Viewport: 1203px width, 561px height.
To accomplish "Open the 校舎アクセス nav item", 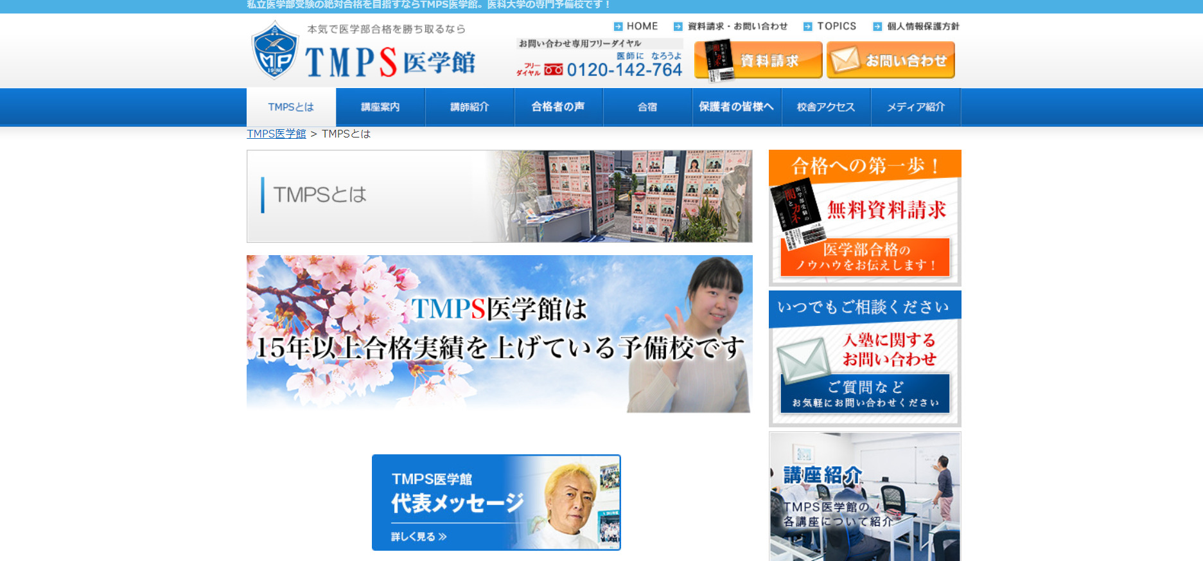I will (x=827, y=107).
